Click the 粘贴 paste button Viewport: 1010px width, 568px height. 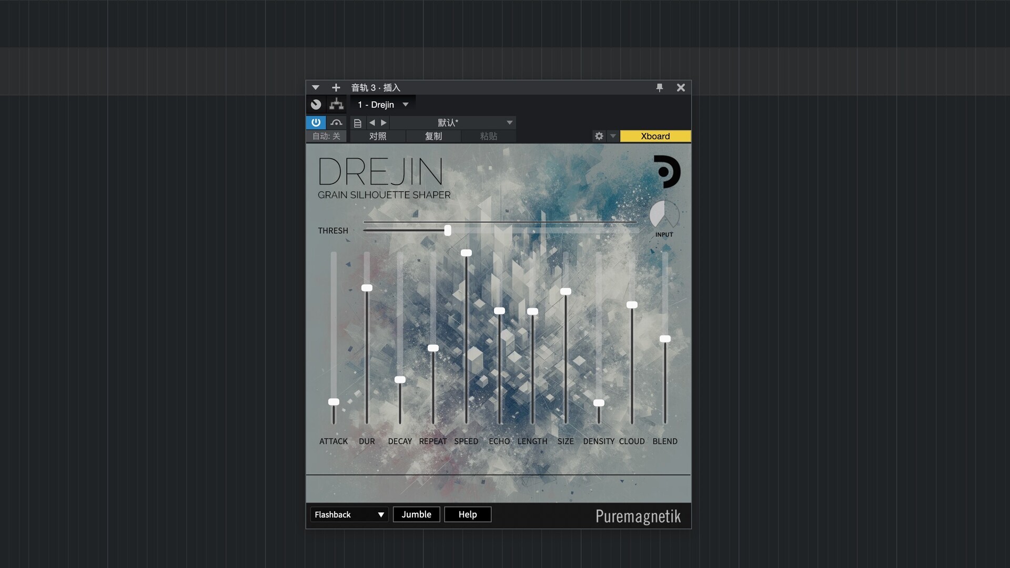489,136
